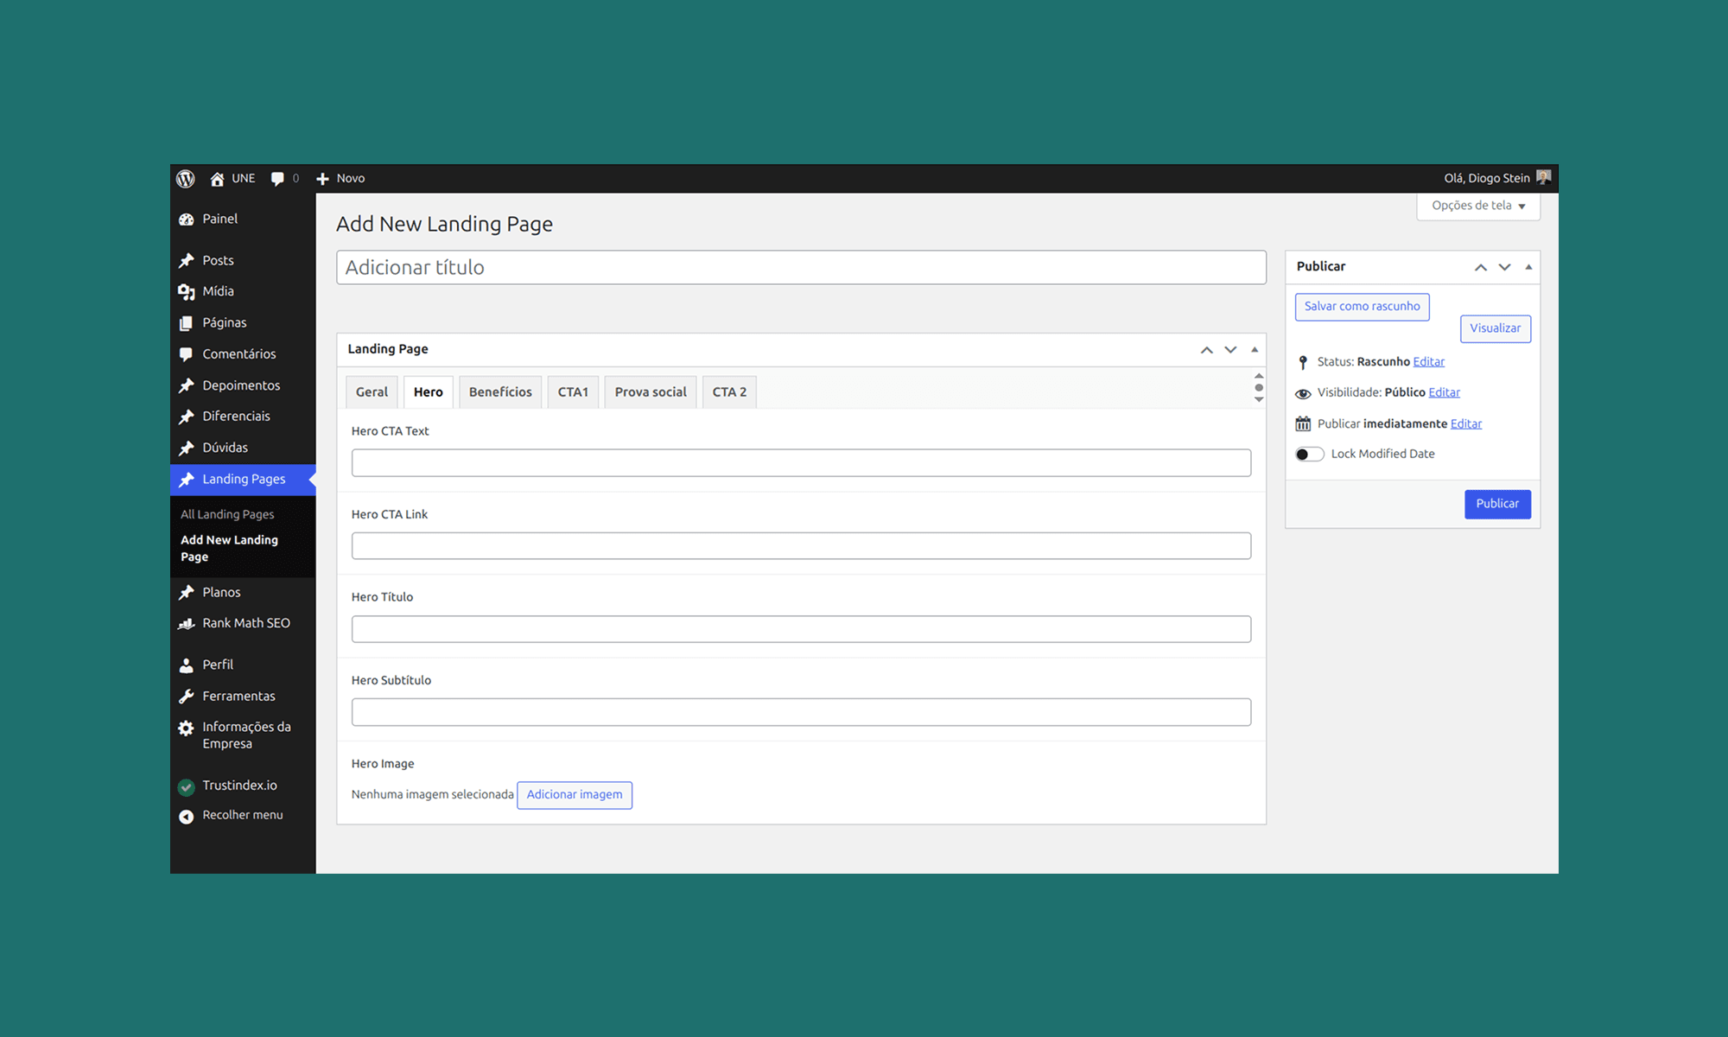Move the Publicar box up with the chevron
Screen dimensions: 1728x1037
[x=1481, y=267]
